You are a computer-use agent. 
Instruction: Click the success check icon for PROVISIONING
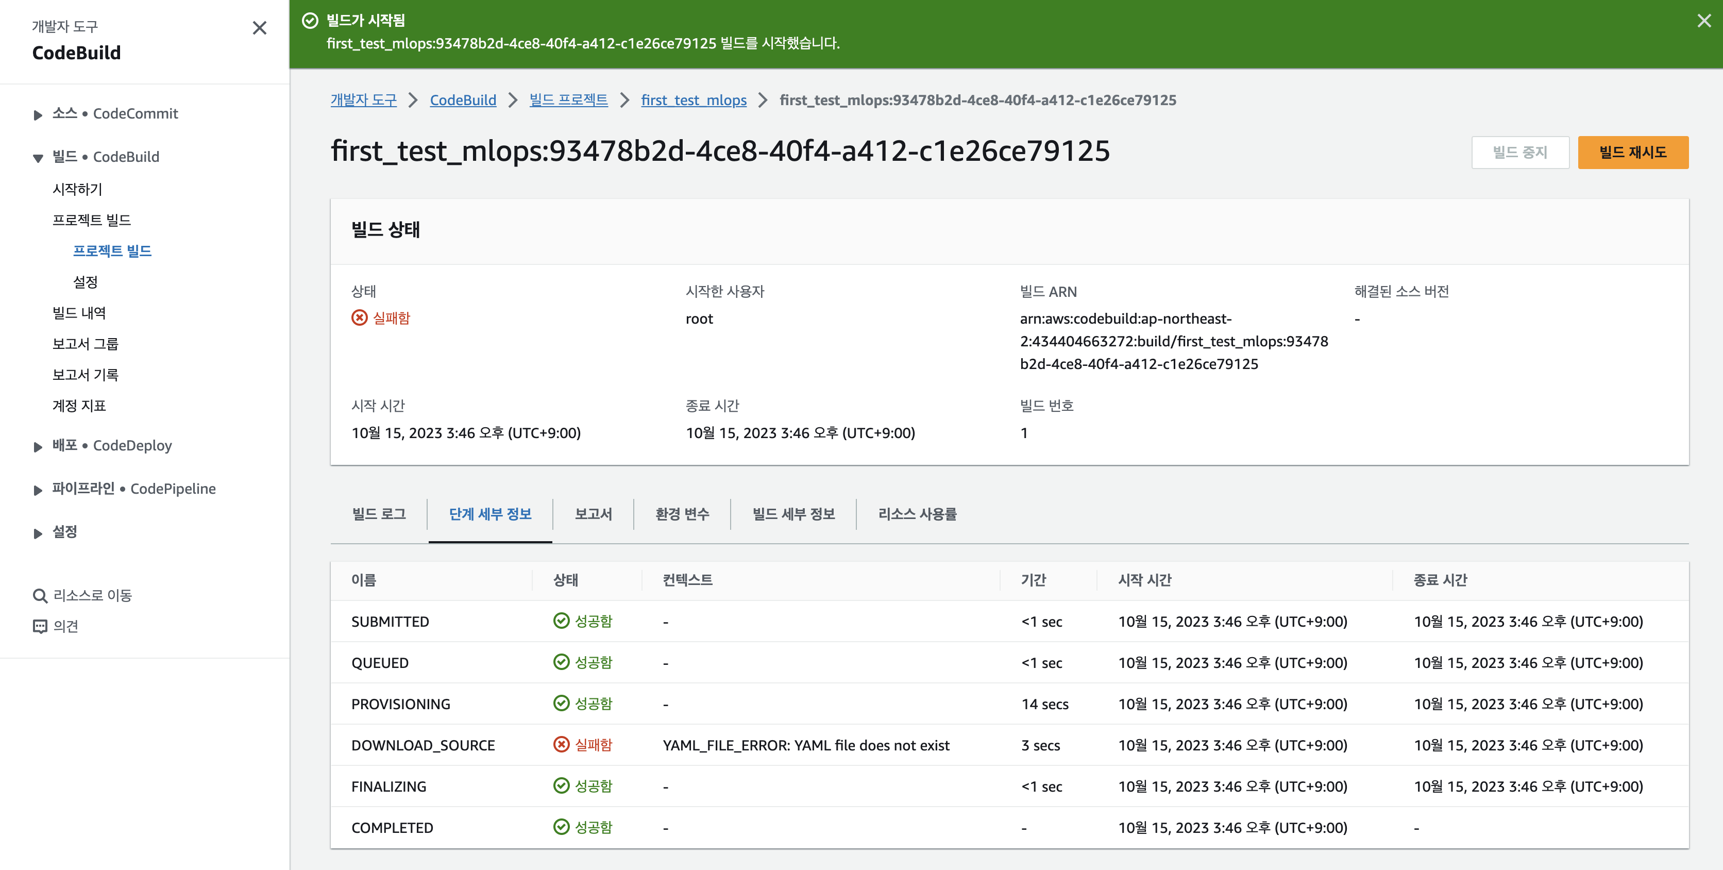point(561,704)
